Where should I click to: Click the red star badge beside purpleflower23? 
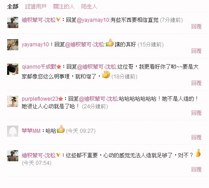(x=61, y=98)
